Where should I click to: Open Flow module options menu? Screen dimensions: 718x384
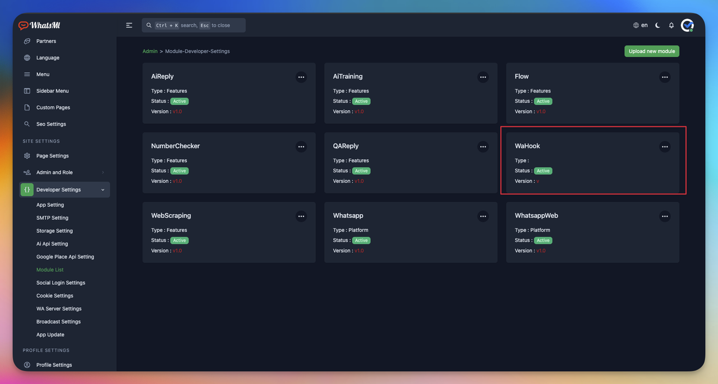(665, 77)
